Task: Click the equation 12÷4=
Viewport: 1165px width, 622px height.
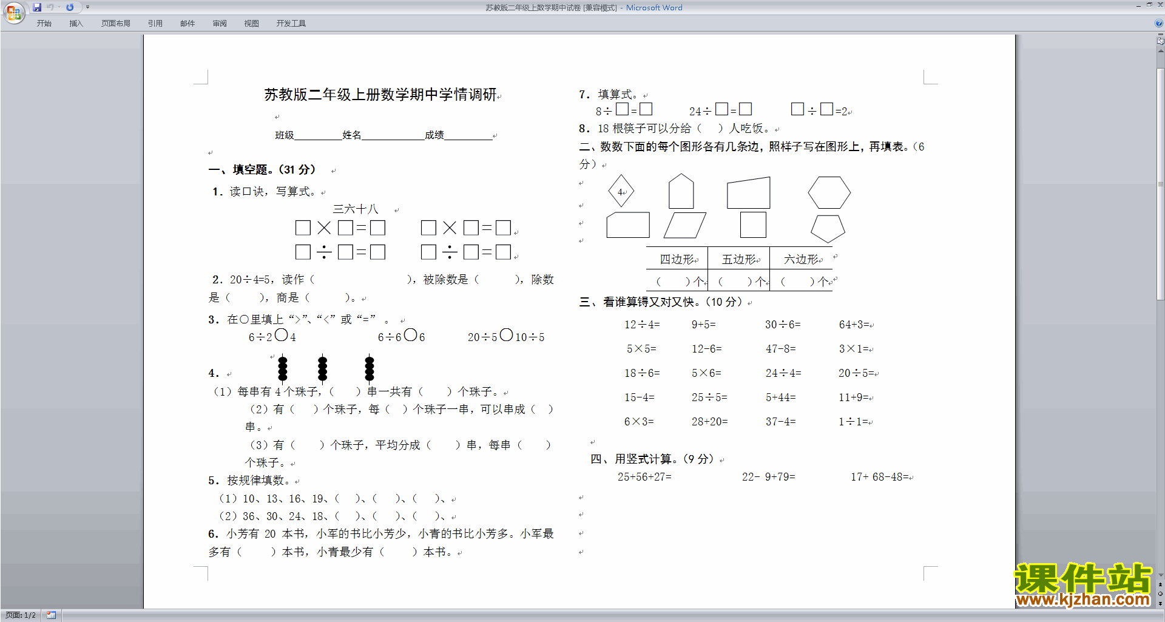Action: click(642, 325)
